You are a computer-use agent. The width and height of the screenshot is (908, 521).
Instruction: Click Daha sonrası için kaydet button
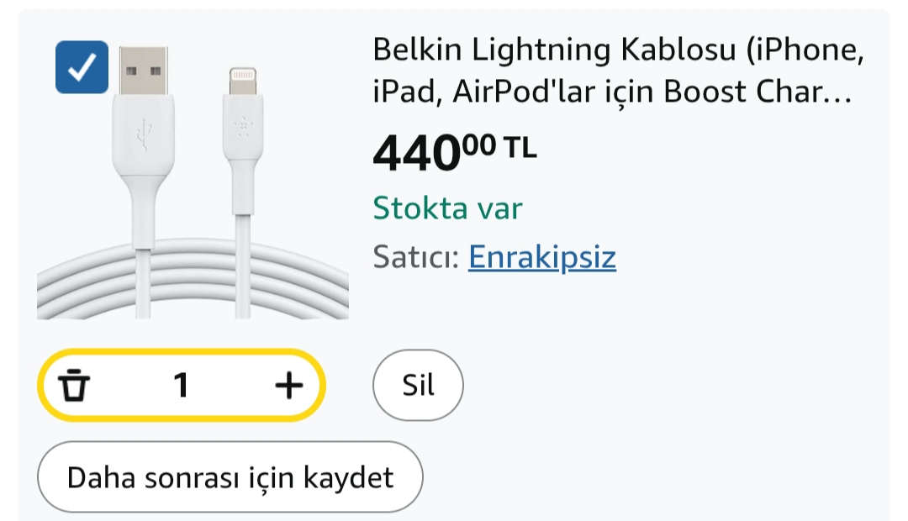point(230,477)
